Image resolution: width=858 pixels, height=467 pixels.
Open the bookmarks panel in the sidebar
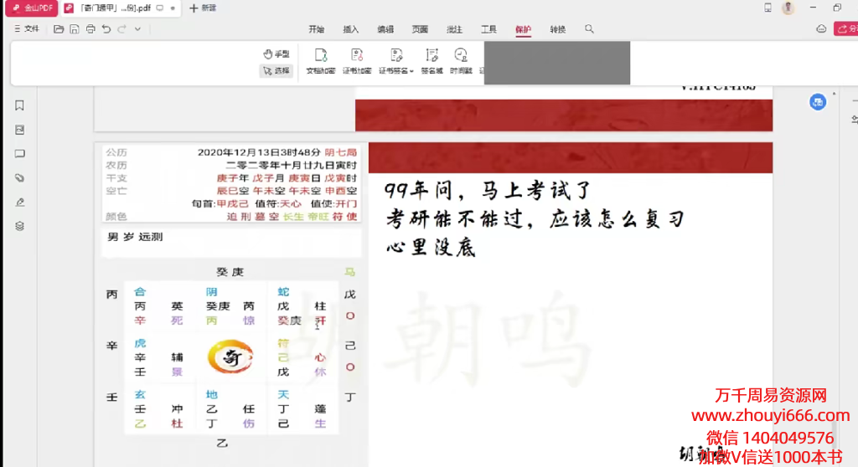(19, 105)
